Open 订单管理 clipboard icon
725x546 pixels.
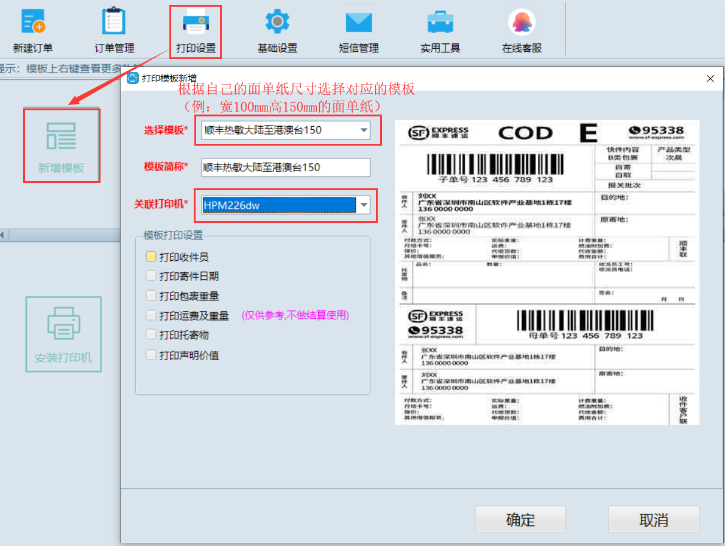pos(114,21)
